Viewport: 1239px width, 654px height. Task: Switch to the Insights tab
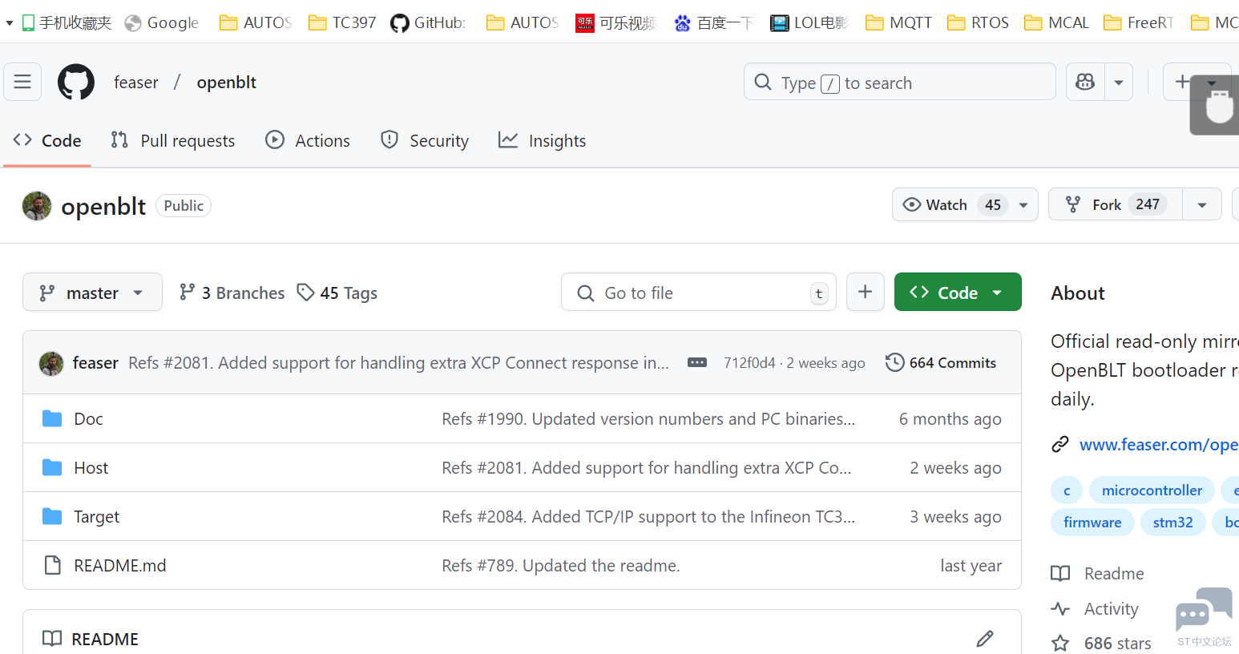(x=543, y=140)
